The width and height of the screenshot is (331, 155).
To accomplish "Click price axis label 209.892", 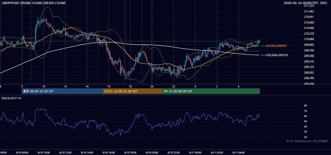I will coord(309,45).
